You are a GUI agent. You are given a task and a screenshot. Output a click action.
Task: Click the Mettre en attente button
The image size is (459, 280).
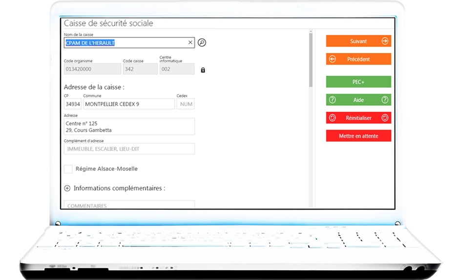[x=358, y=136]
